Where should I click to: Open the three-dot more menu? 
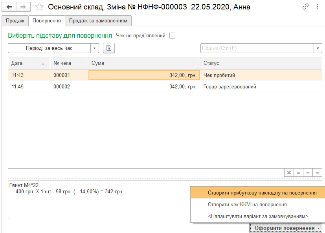point(317,7)
